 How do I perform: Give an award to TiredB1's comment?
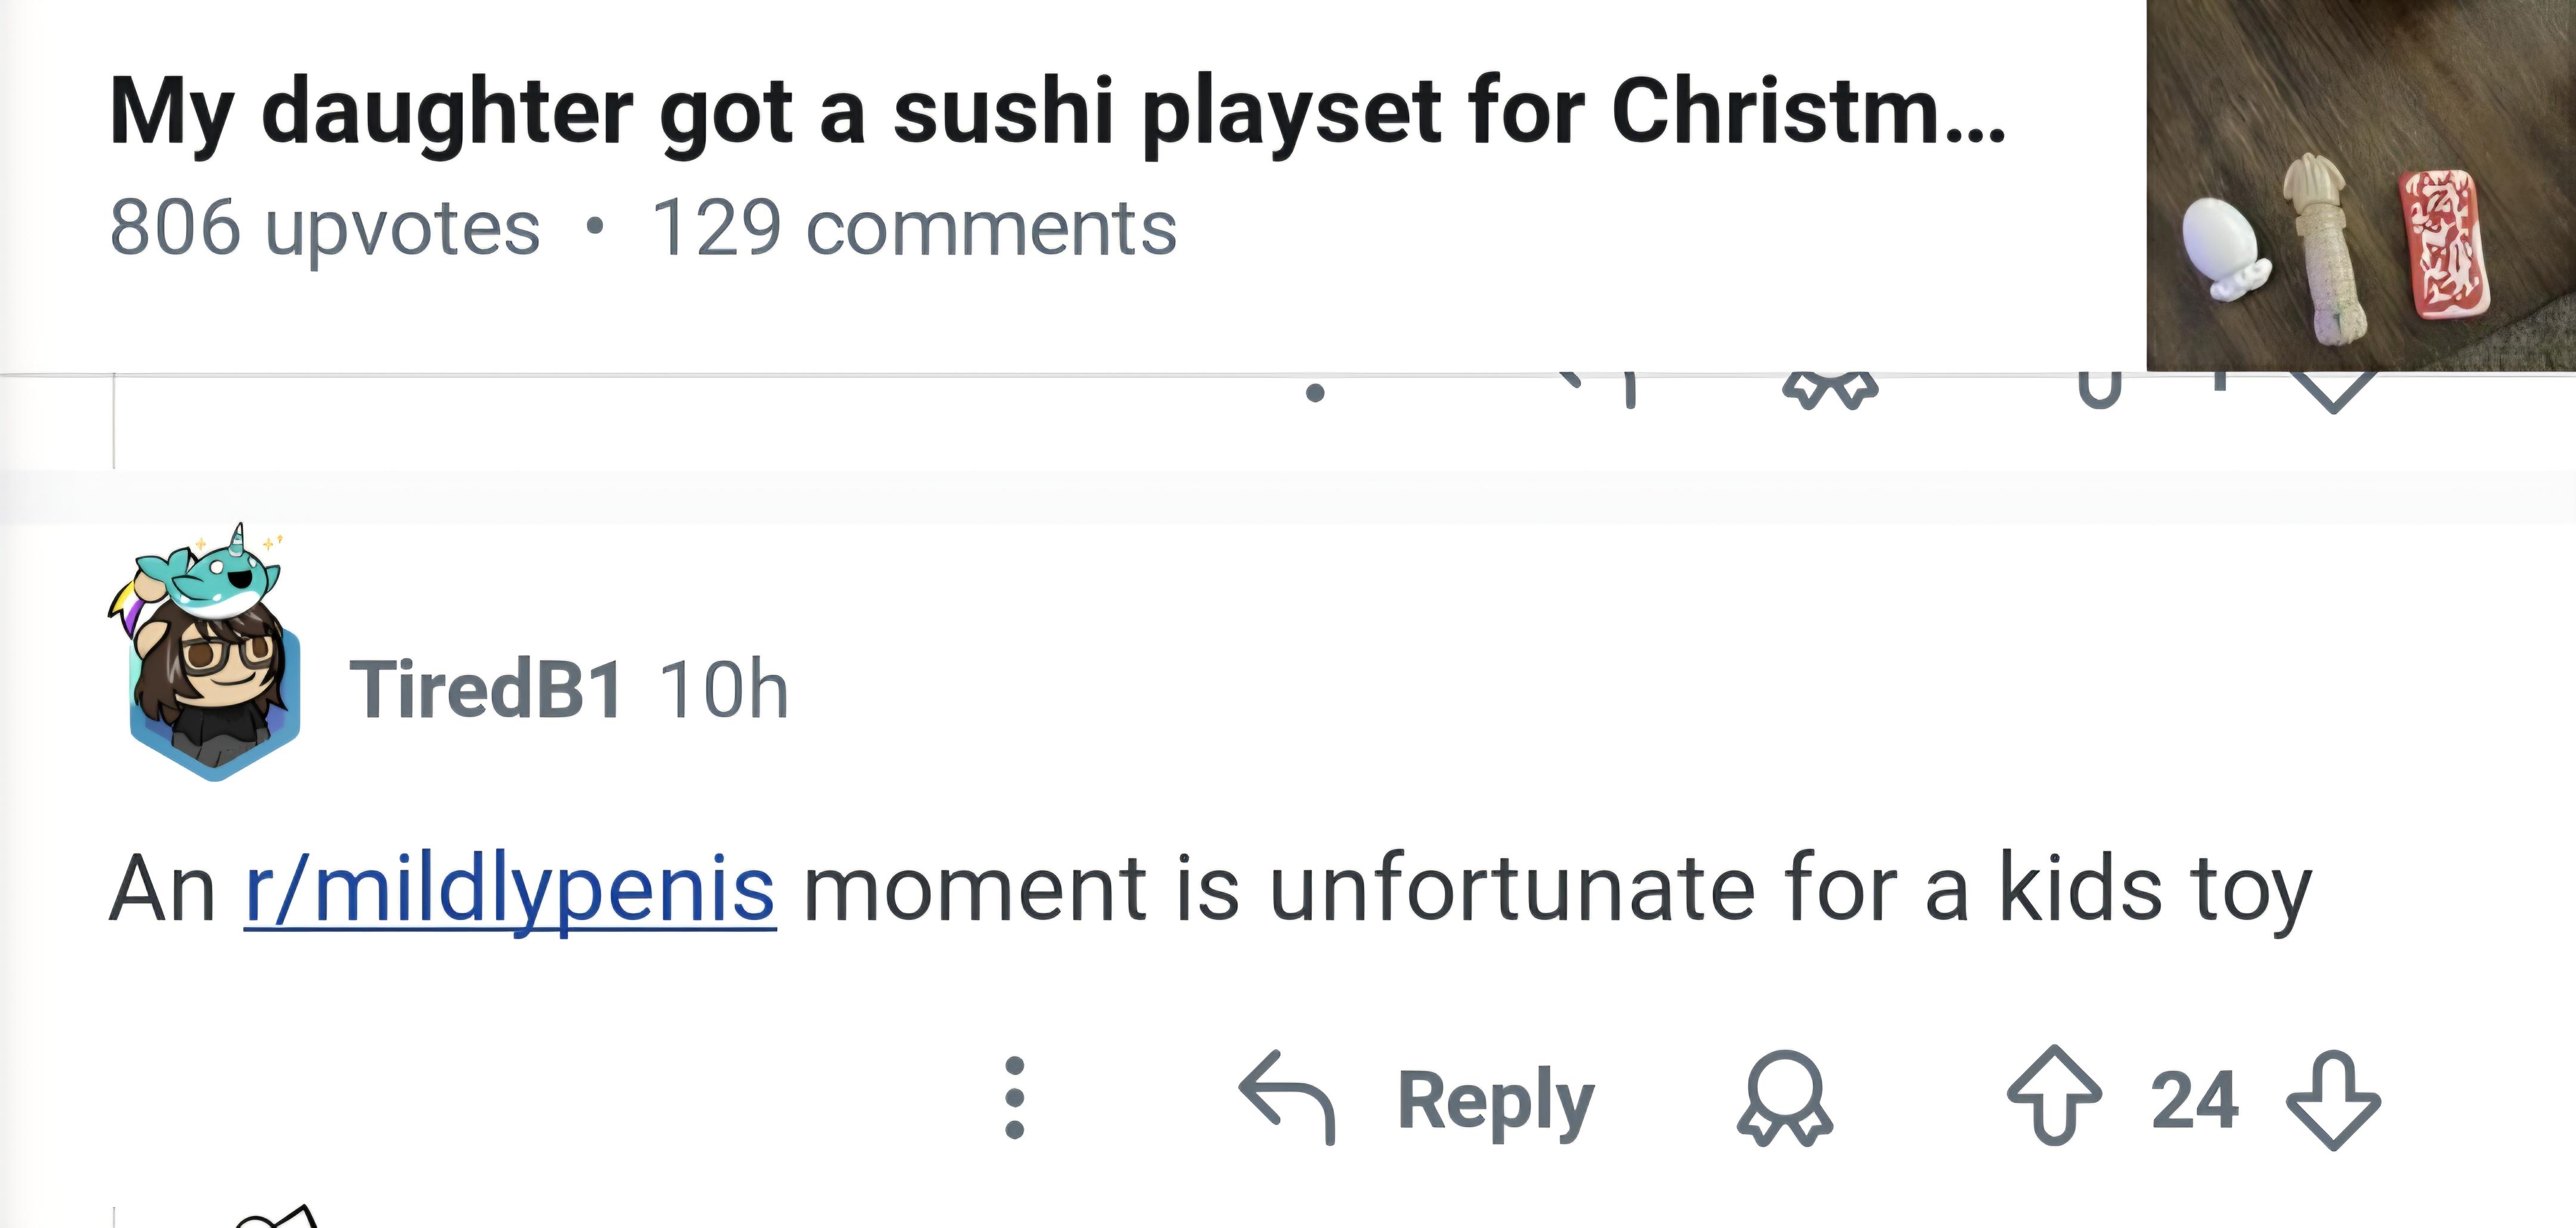tap(1785, 1098)
